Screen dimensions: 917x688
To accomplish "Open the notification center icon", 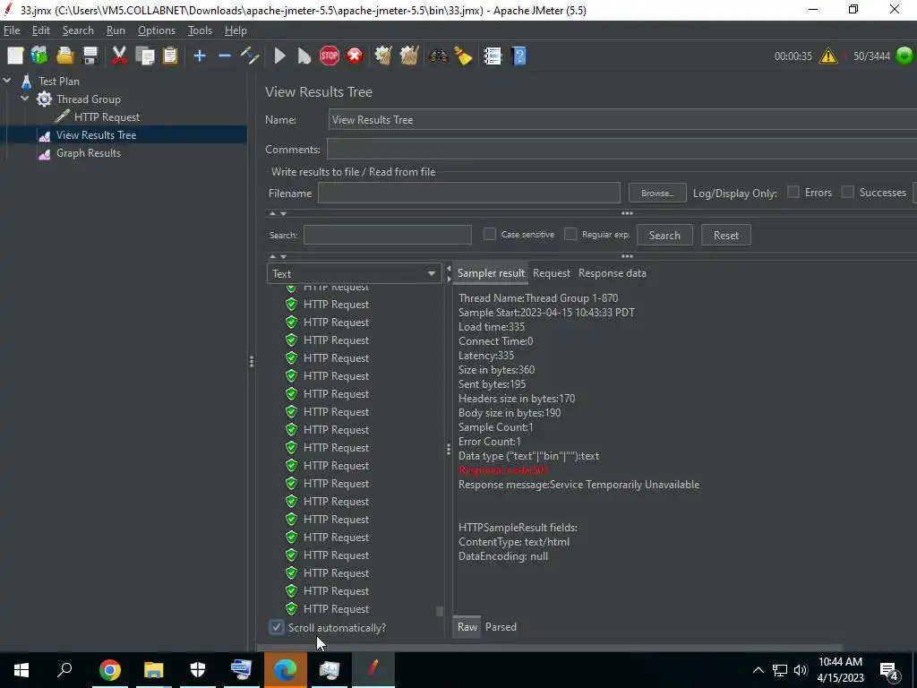I will (x=889, y=670).
